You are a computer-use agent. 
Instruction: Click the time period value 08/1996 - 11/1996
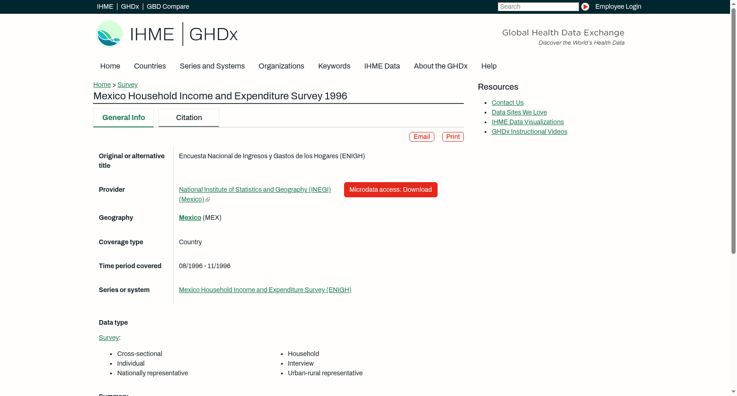[205, 266]
